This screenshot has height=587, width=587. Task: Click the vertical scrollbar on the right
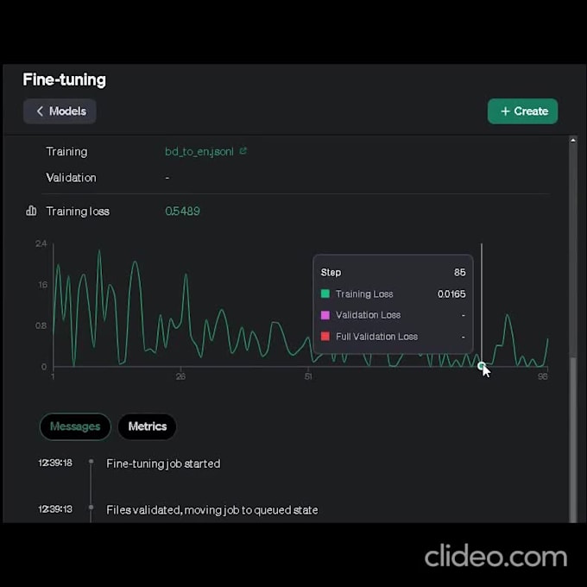coord(572,328)
